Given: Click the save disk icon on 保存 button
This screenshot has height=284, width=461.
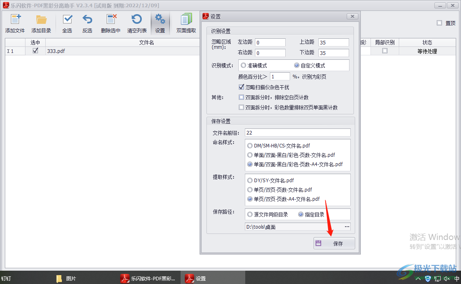Looking at the screenshot, I should tap(318, 243).
